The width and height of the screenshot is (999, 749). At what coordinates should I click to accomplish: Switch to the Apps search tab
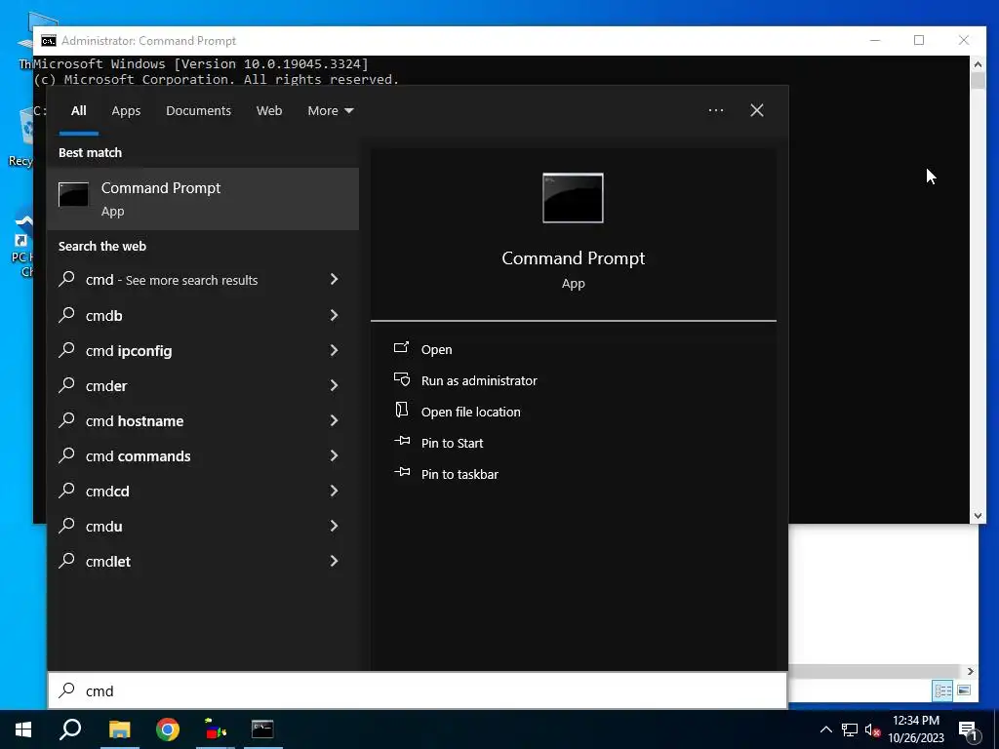pos(126,111)
